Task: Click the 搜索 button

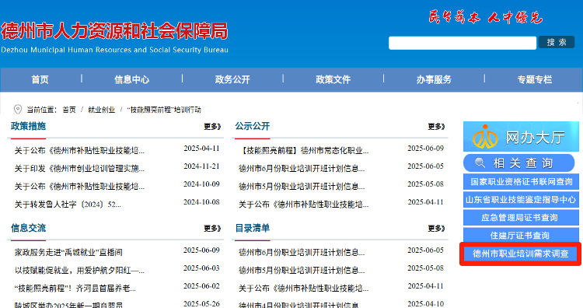Action: tap(557, 43)
